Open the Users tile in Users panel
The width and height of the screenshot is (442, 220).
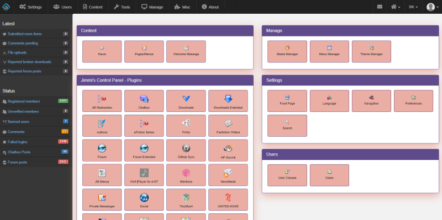(x=329, y=175)
